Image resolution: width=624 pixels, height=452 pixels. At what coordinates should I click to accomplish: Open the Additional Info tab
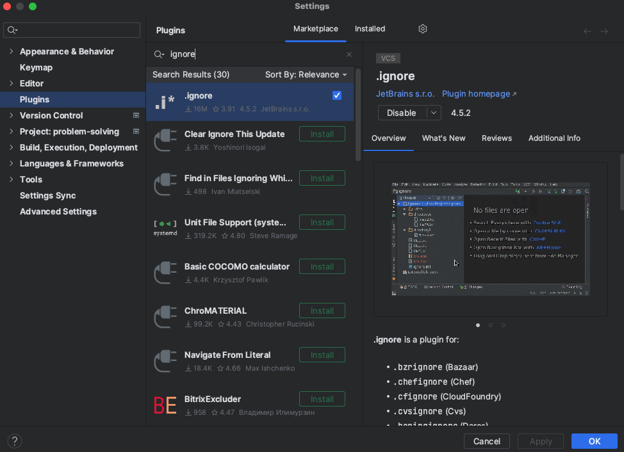pyautogui.click(x=554, y=138)
